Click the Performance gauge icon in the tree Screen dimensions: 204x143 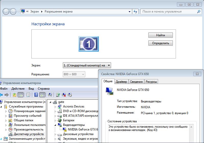pyautogui.click(x=10, y=129)
